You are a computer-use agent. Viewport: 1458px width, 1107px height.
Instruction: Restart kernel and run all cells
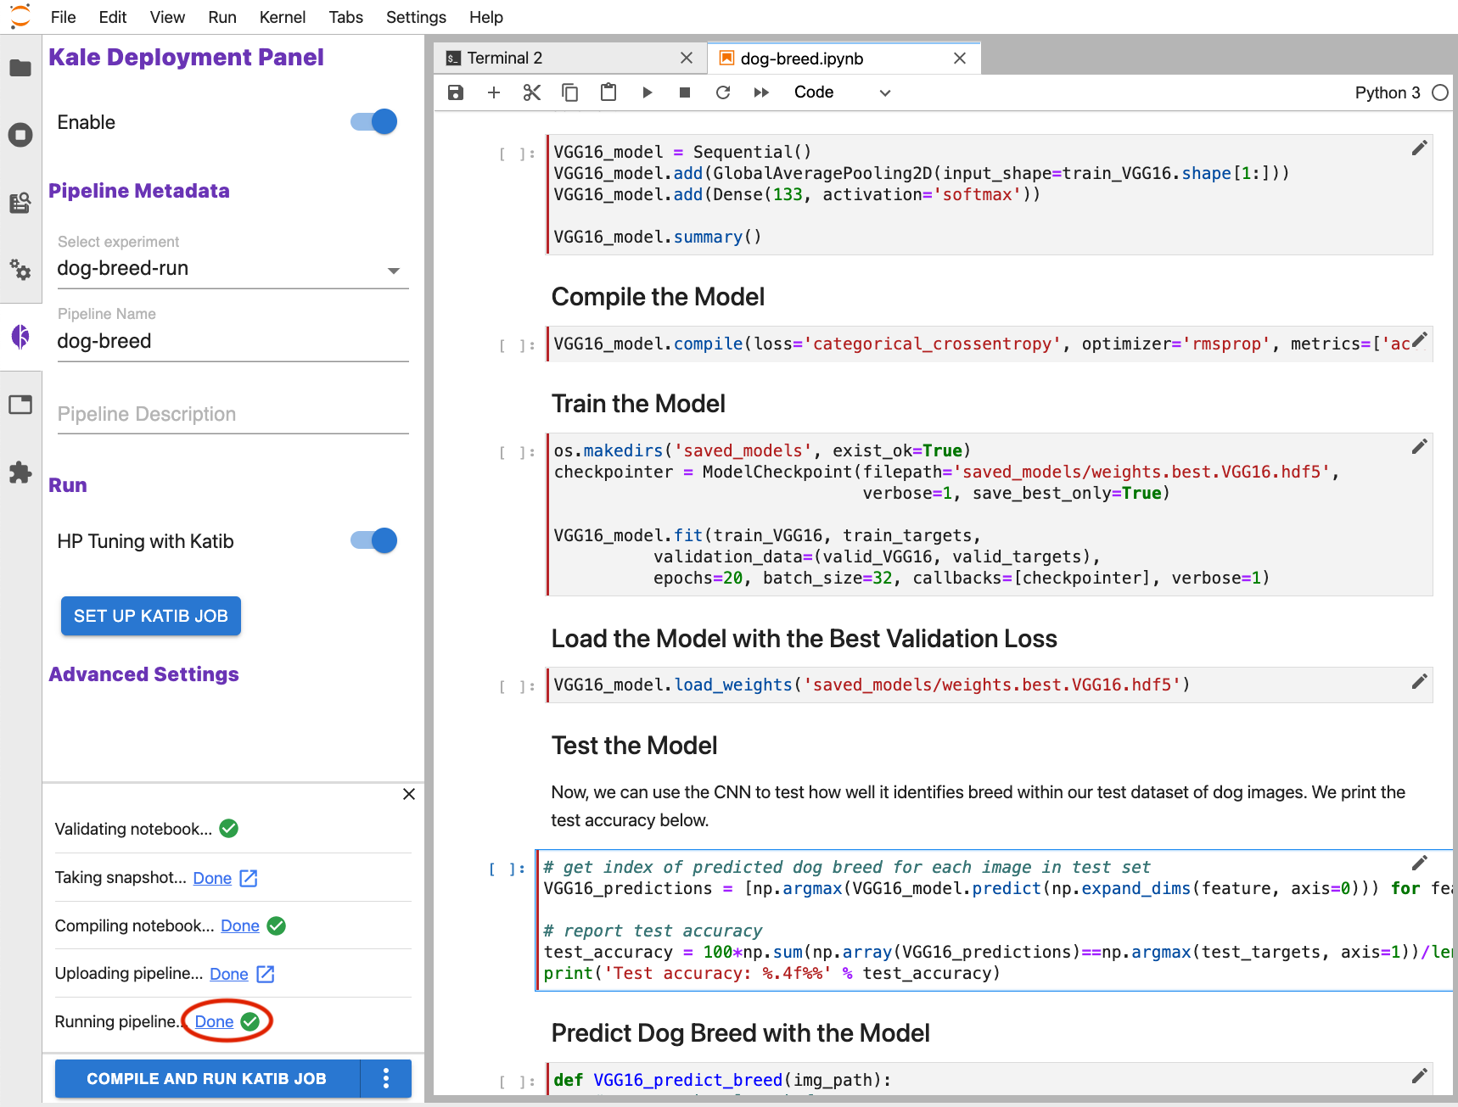click(x=761, y=92)
